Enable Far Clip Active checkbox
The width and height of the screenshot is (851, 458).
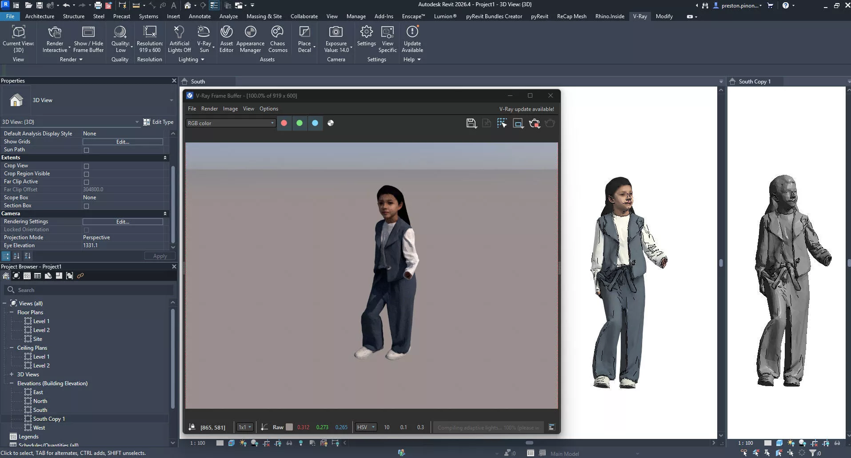coord(86,182)
